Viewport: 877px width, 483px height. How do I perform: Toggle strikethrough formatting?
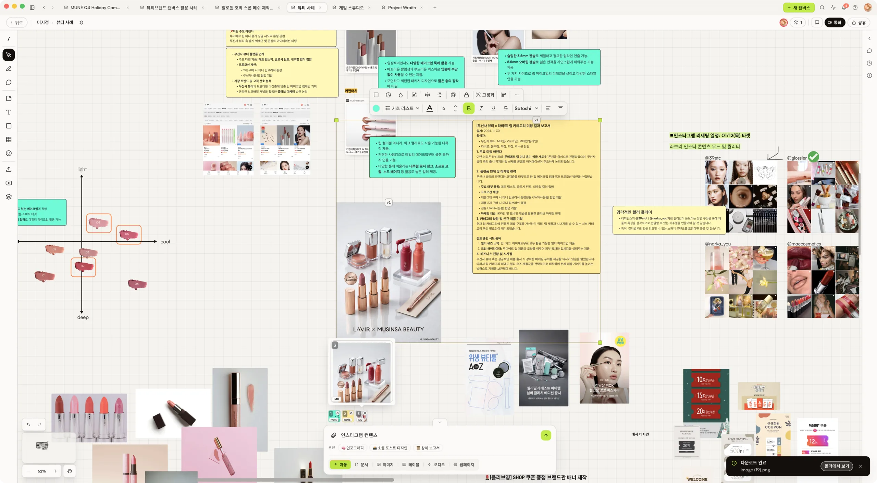[x=506, y=108]
